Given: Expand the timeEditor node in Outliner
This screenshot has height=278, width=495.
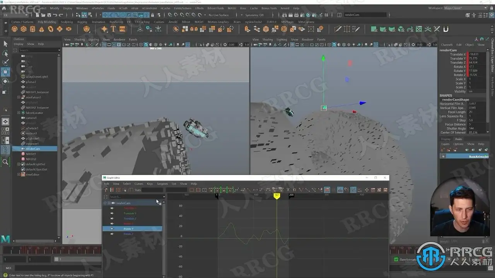Looking at the screenshot, I should (x=19, y=175).
